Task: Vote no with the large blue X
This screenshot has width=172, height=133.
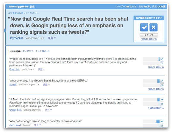Action: tap(154, 27)
